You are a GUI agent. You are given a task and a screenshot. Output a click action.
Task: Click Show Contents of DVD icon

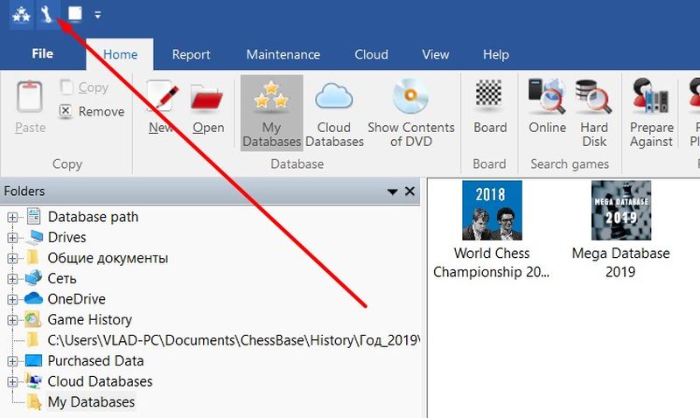(410, 112)
